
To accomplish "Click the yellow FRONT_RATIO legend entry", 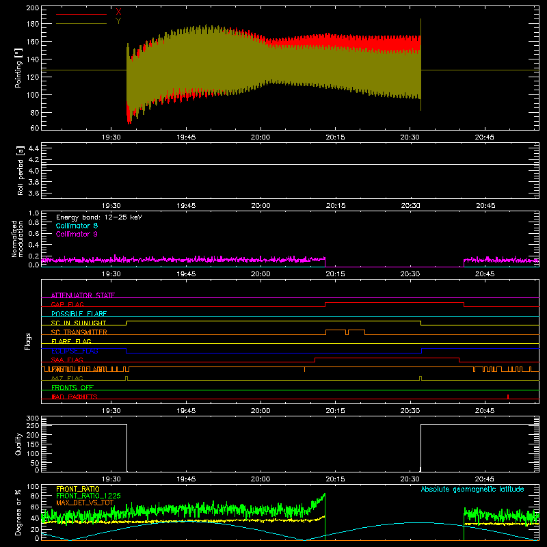I will (78, 489).
